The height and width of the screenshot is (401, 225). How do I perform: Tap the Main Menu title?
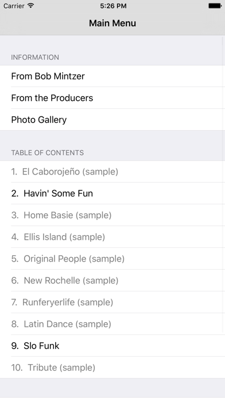point(113,23)
